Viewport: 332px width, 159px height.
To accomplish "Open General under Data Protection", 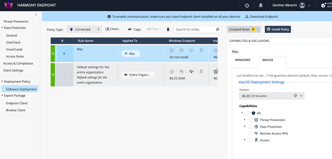I will point(12,35).
